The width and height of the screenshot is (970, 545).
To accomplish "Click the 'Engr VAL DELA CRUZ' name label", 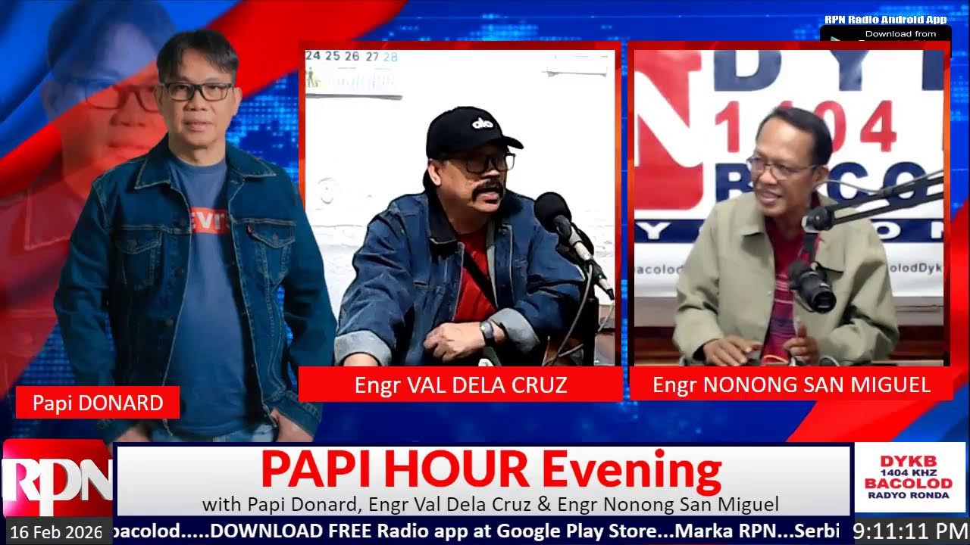I will click(x=460, y=385).
